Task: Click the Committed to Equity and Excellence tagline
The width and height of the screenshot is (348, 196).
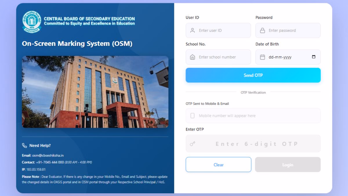Action: coord(89,24)
